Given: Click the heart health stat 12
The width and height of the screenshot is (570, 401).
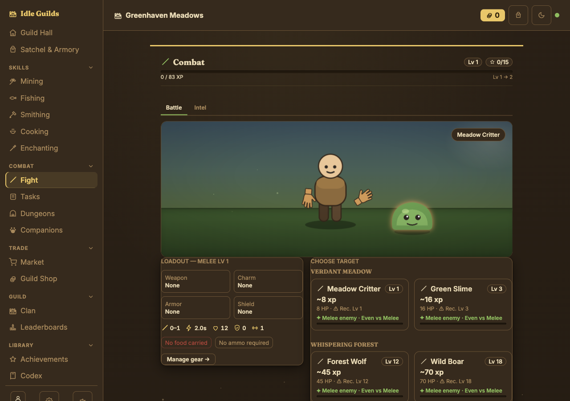Looking at the screenshot, I should (220, 328).
